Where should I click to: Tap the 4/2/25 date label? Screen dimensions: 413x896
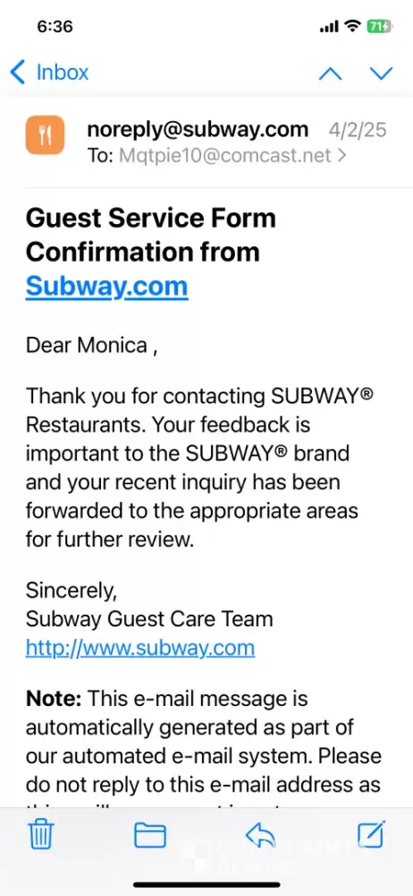pyautogui.click(x=358, y=130)
